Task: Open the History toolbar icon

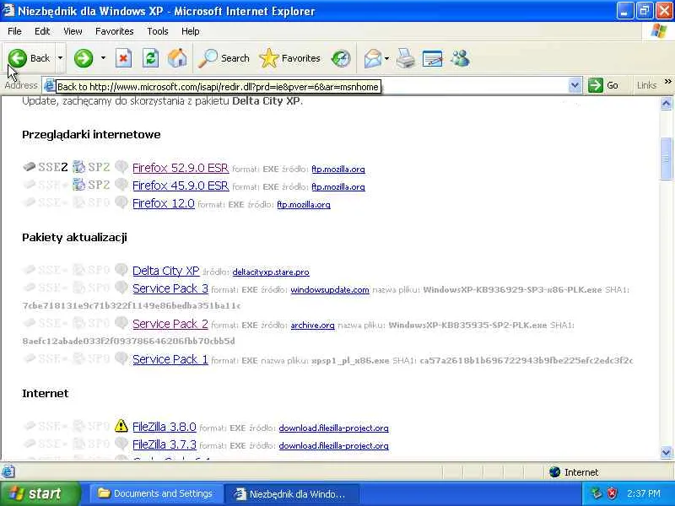Action: coord(341,58)
